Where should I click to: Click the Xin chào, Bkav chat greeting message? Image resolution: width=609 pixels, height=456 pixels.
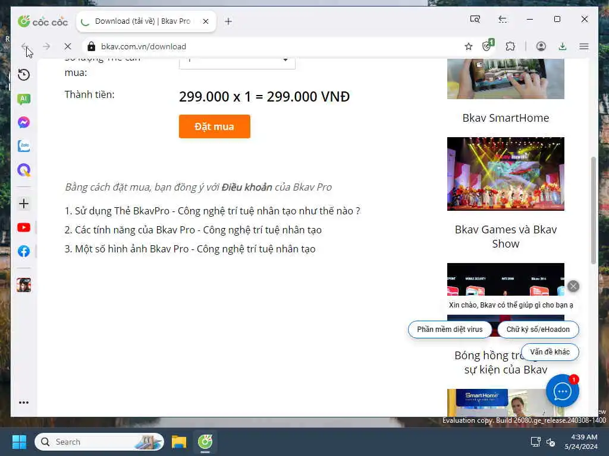[511, 305]
